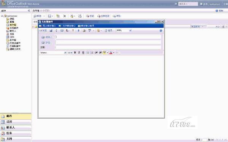Click the Check Names icon
Viewport: 228px width, 142px height.
pos(67,30)
